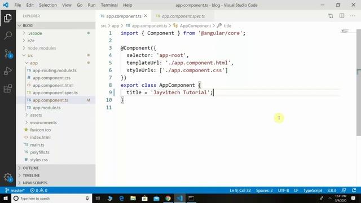
Task: Click Ln 9, Col 32 cursor position
Action: click(240, 191)
